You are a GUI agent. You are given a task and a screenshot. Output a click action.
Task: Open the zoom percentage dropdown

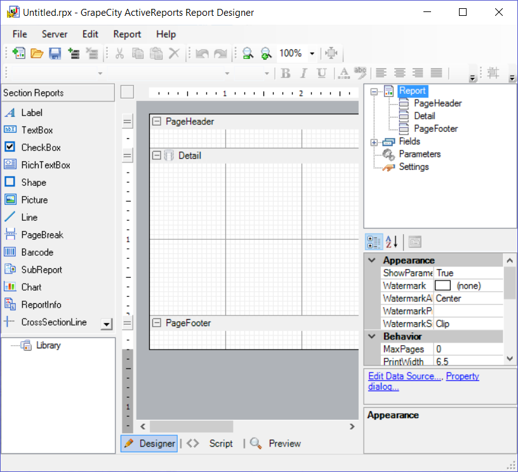pyautogui.click(x=312, y=53)
